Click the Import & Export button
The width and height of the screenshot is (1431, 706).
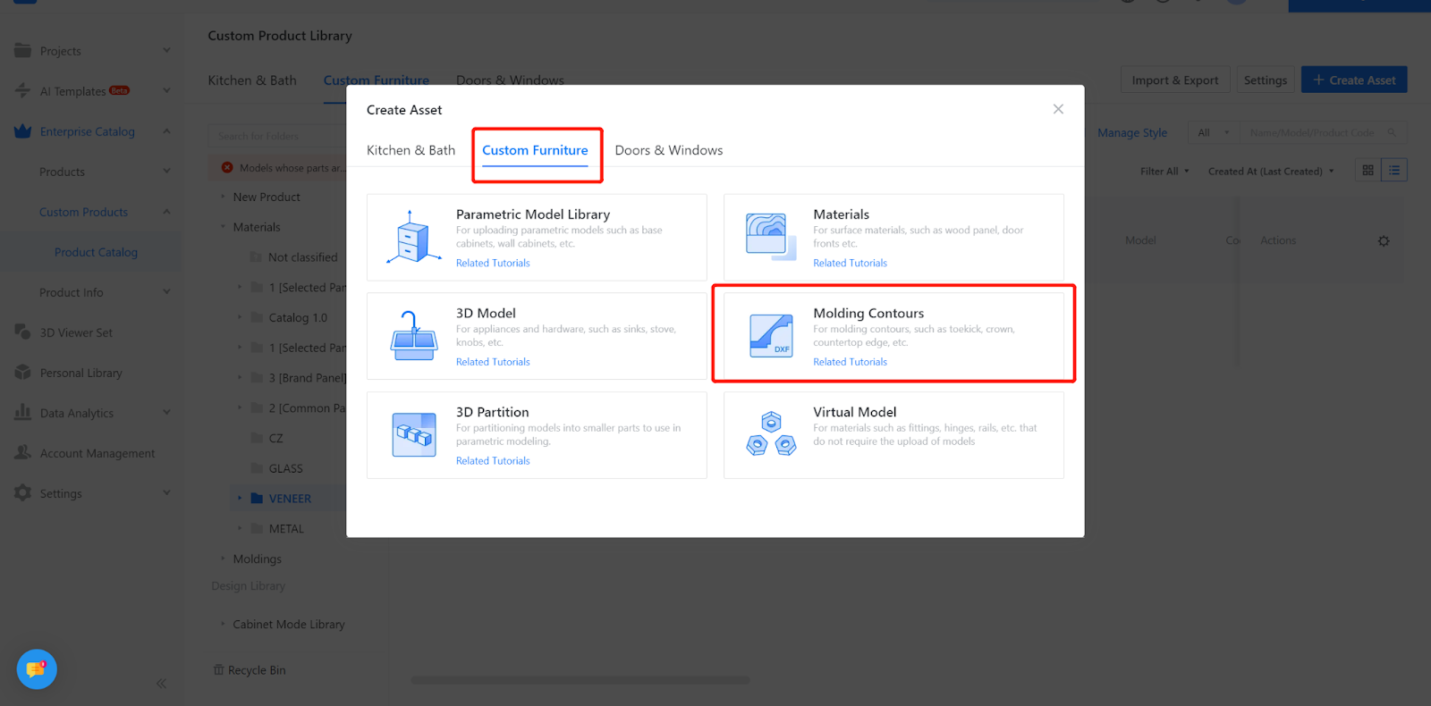pos(1174,80)
